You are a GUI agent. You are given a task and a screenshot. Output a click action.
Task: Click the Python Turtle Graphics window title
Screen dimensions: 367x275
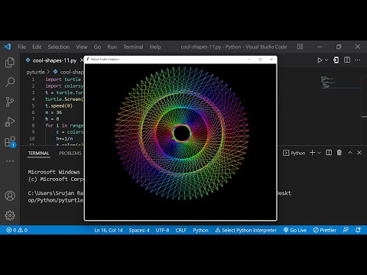105,59
